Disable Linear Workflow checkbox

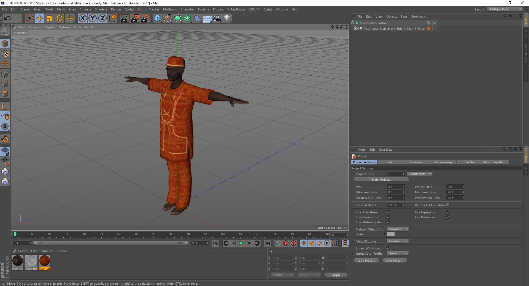point(388,248)
